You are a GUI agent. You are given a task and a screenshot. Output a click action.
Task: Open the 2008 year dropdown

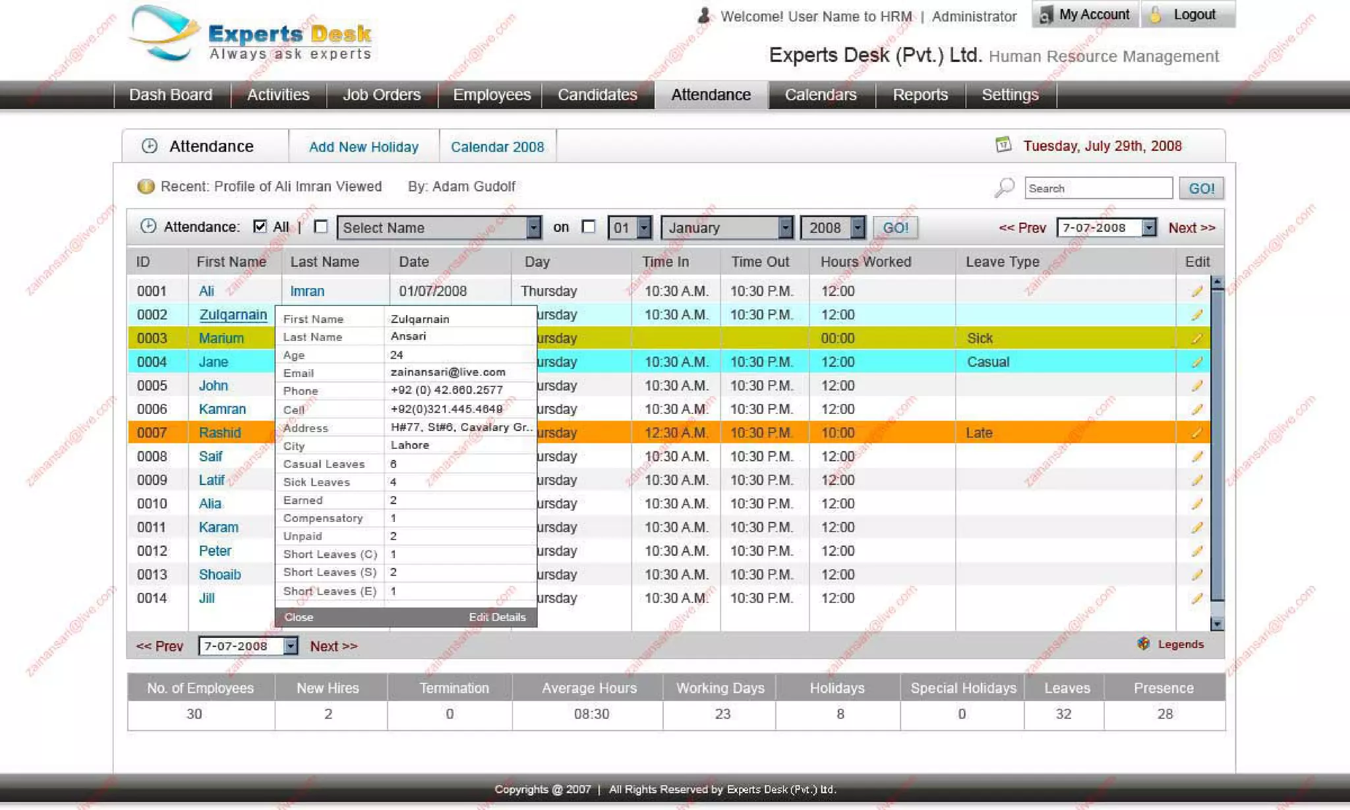[856, 227]
